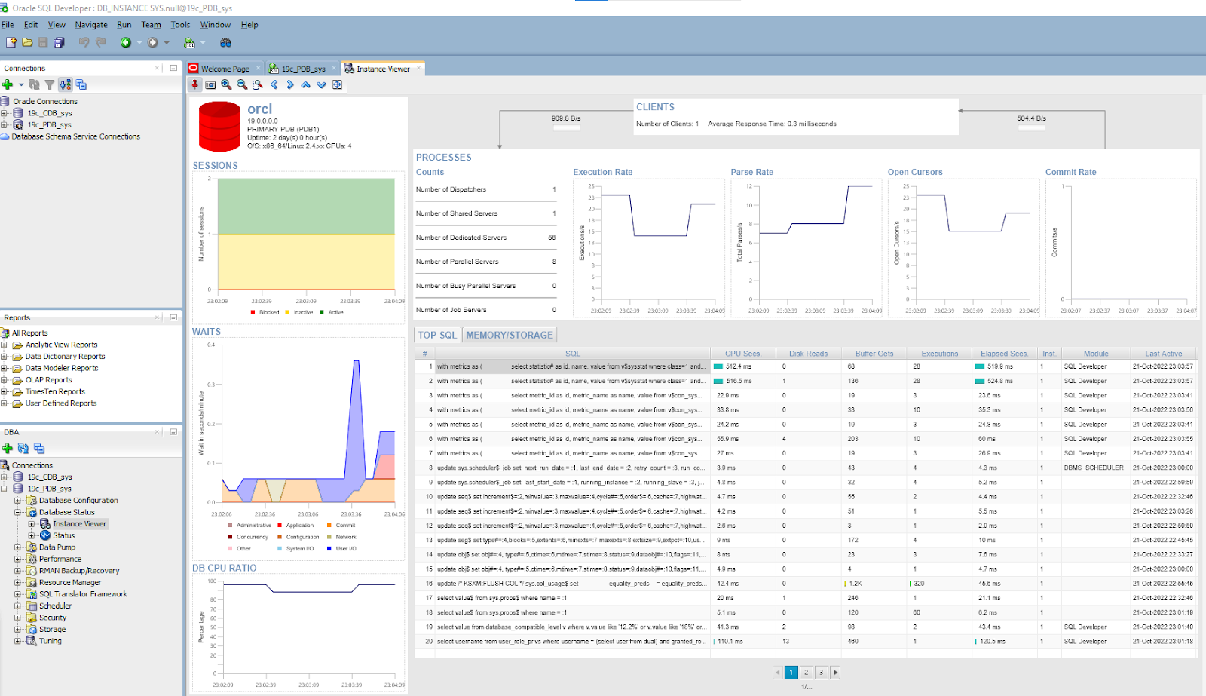Pan down in Instance Viewer
1206x696 pixels.
click(x=322, y=84)
